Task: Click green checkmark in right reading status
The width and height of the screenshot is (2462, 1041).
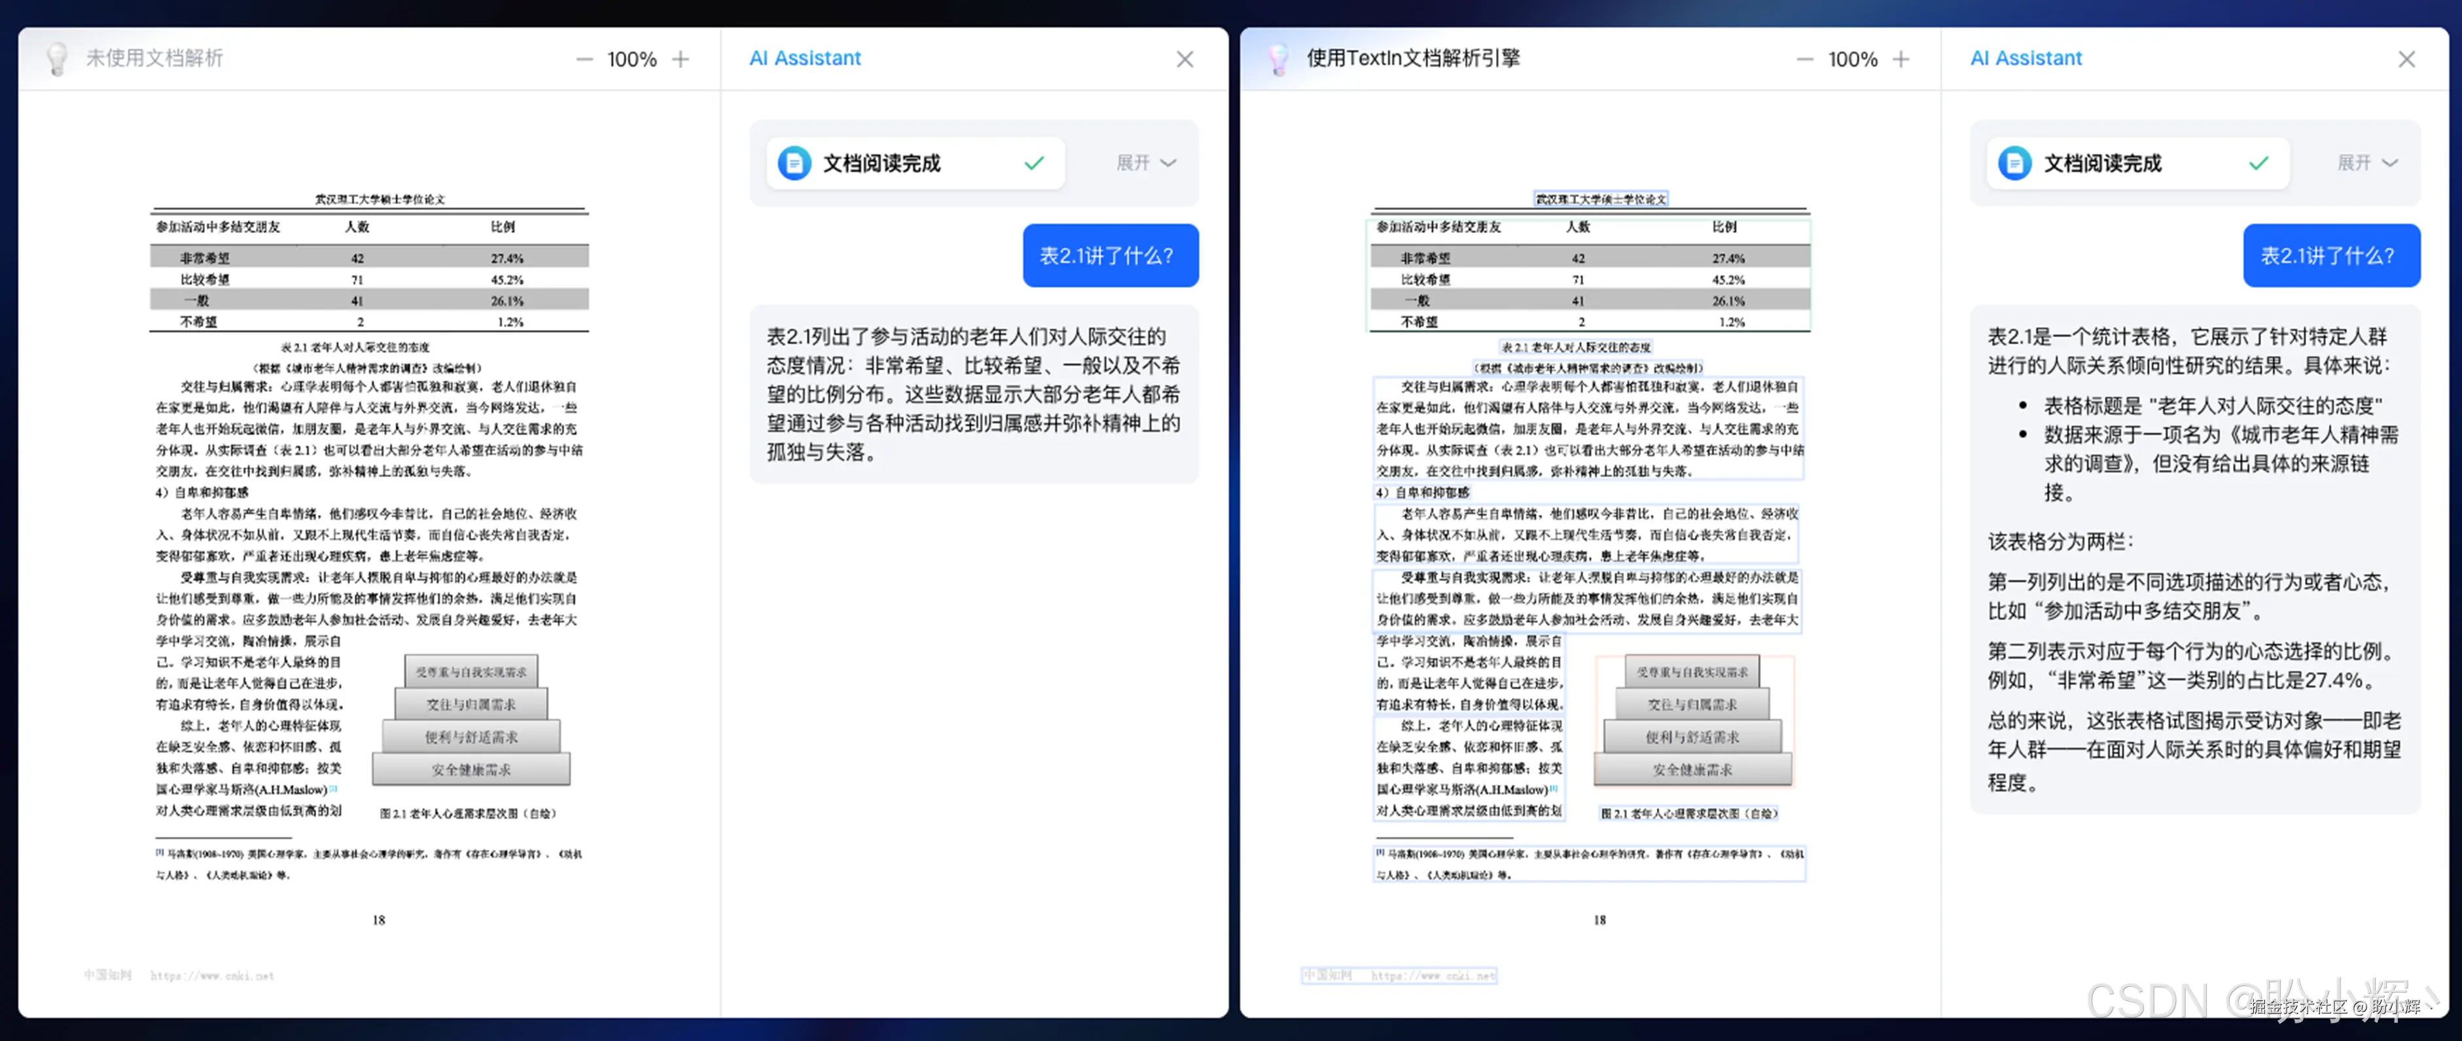Action: tap(2258, 164)
